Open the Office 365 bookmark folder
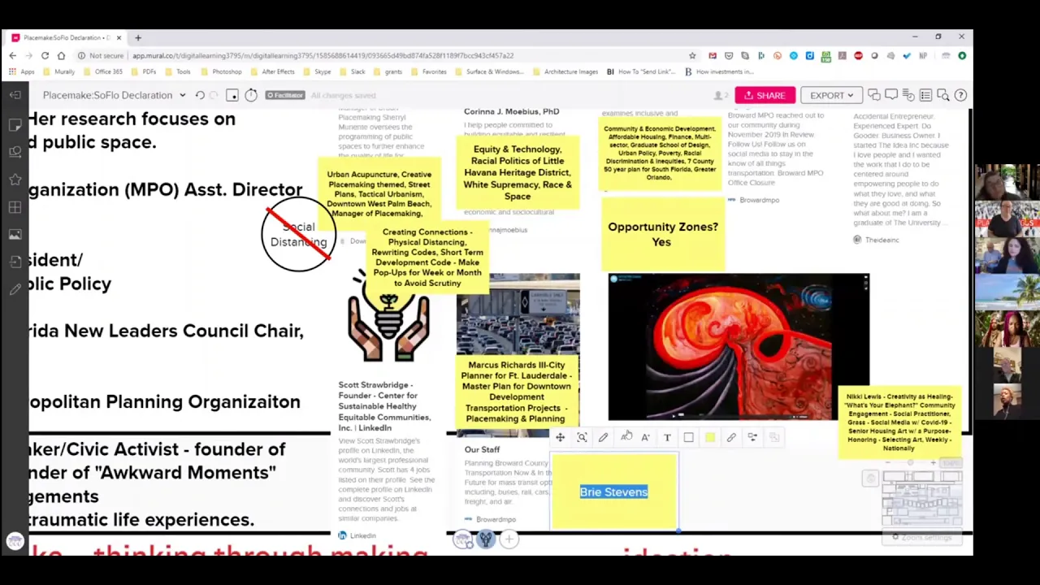The image size is (1040, 585). pyautogui.click(x=102, y=71)
